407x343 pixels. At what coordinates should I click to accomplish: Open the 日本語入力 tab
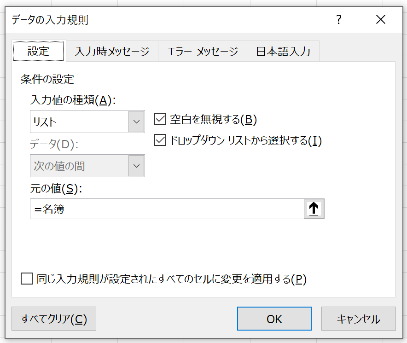tap(283, 52)
